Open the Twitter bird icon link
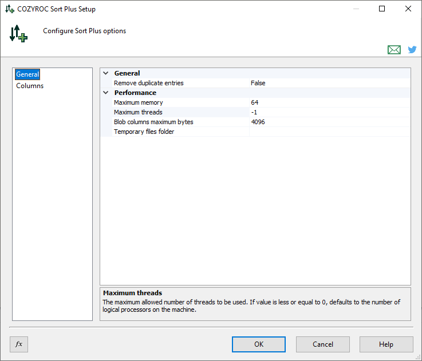 coord(412,50)
